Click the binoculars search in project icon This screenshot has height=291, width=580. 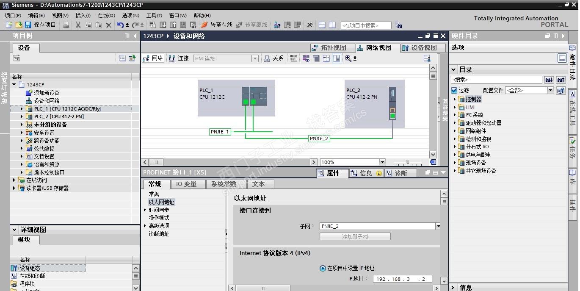click(398, 25)
